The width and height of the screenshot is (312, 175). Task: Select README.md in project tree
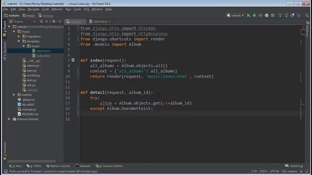pos(28,114)
